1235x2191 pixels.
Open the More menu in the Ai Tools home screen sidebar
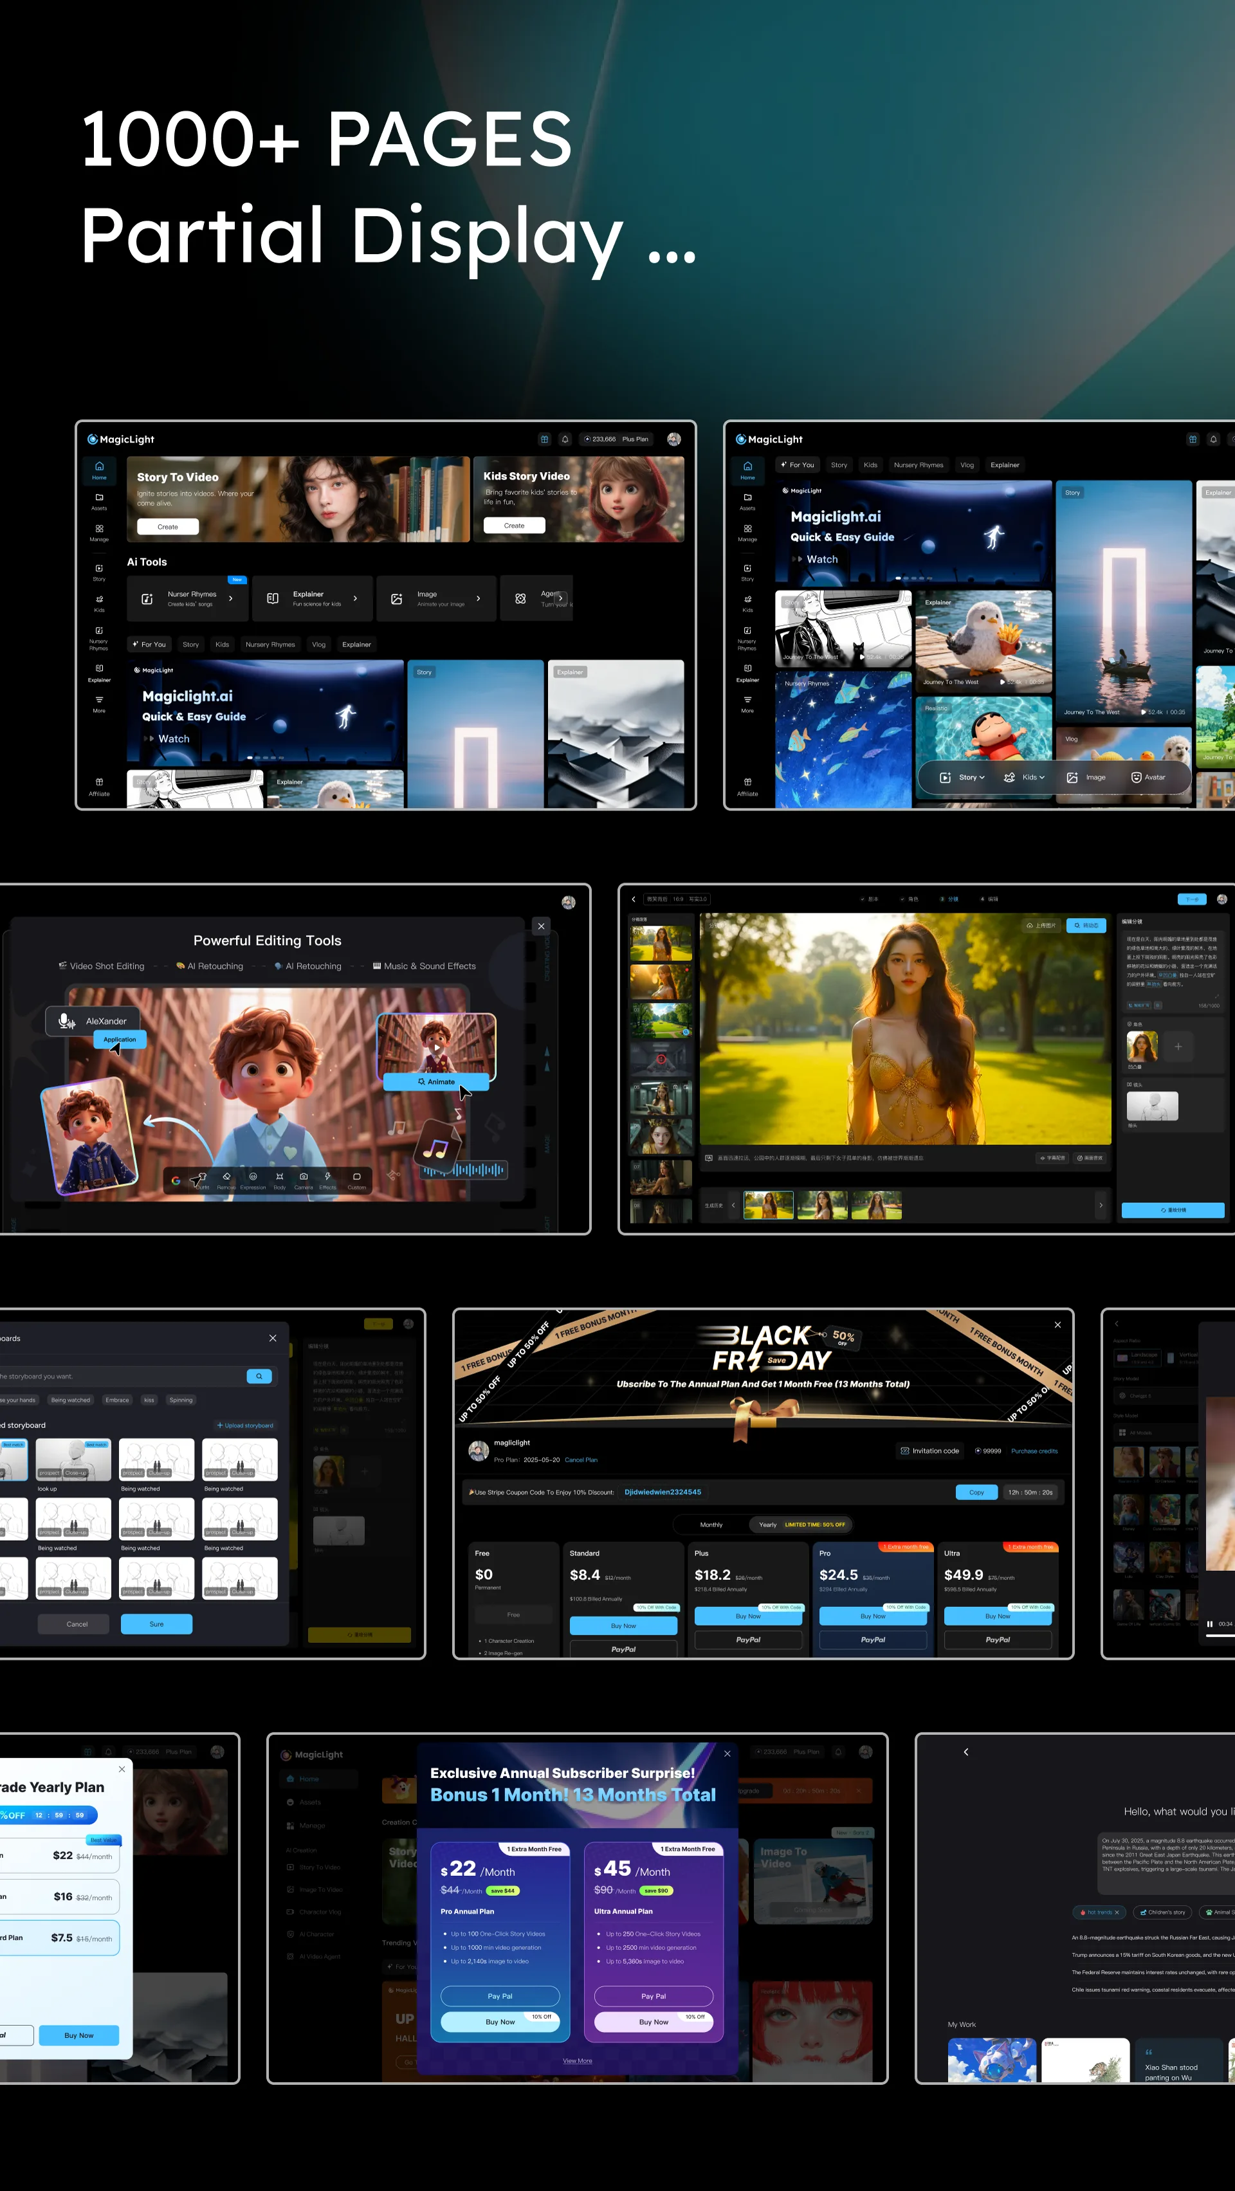click(100, 703)
